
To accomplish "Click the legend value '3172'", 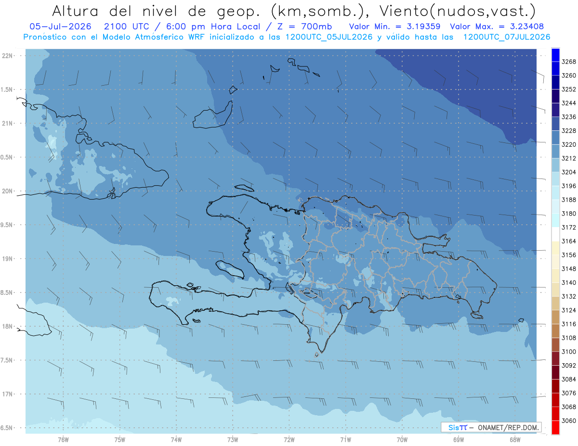I will [x=569, y=227].
